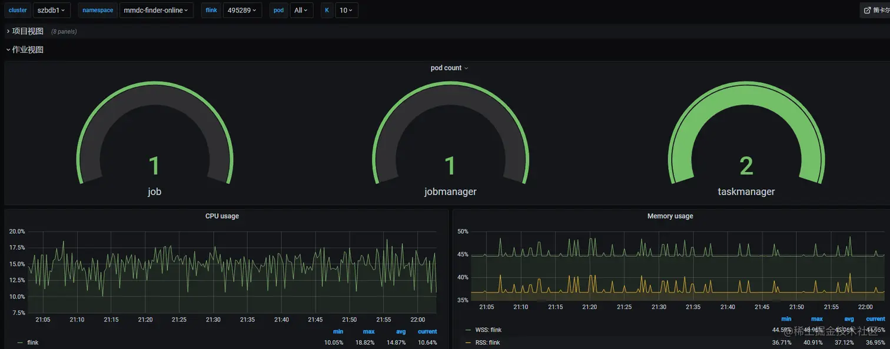Image resolution: width=890 pixels, height=349 pixels.
Task: Click the 10.64% current value for flink
Action: (427, 343)
